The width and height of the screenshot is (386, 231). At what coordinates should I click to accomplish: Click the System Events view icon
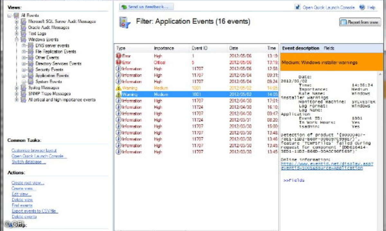pos(30,81)
